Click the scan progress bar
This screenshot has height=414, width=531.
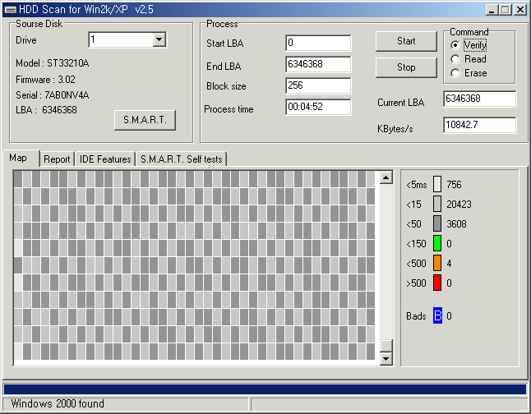pyautogui.click(x=265, y=389)
